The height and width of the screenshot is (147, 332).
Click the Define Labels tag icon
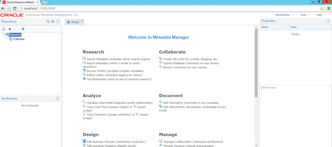84,74
